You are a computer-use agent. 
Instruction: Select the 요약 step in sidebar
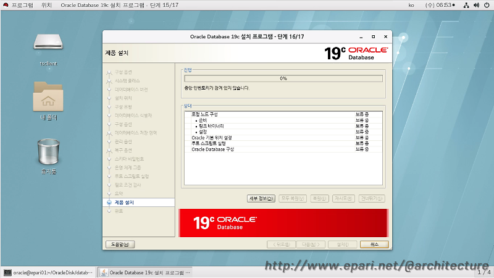click(x=119, y=193)
